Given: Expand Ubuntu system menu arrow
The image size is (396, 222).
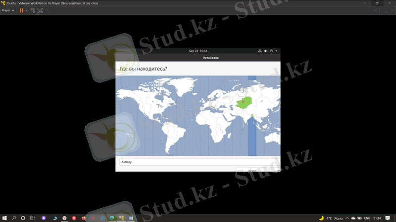Looking at the screenshot, I should point(276,51).
